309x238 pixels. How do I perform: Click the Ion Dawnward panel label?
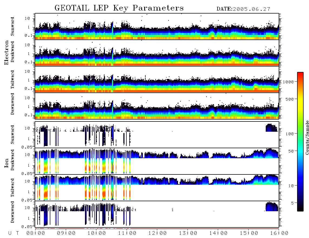(12, 212)
